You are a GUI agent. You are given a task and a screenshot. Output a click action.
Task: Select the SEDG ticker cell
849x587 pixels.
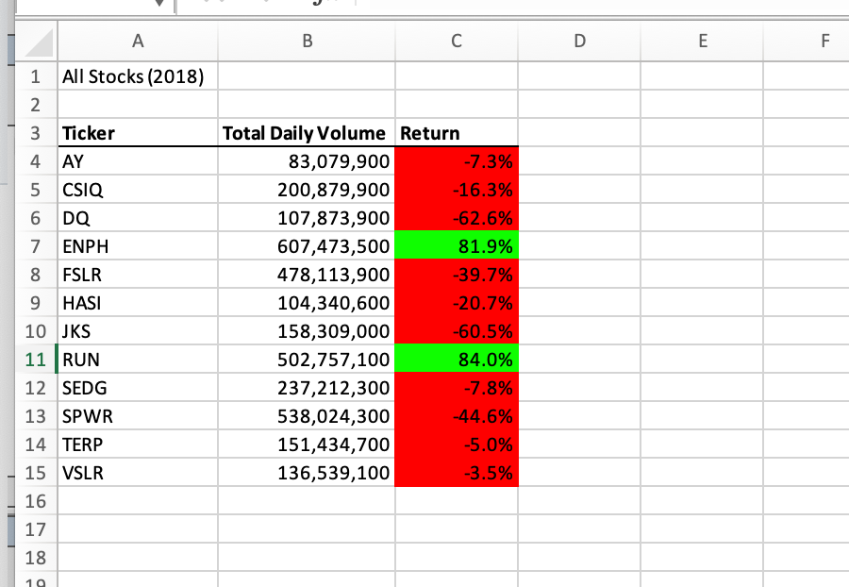138,388
